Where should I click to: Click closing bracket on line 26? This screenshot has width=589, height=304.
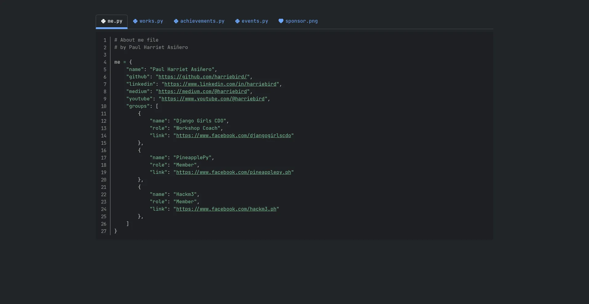click(x=128, y=224)
